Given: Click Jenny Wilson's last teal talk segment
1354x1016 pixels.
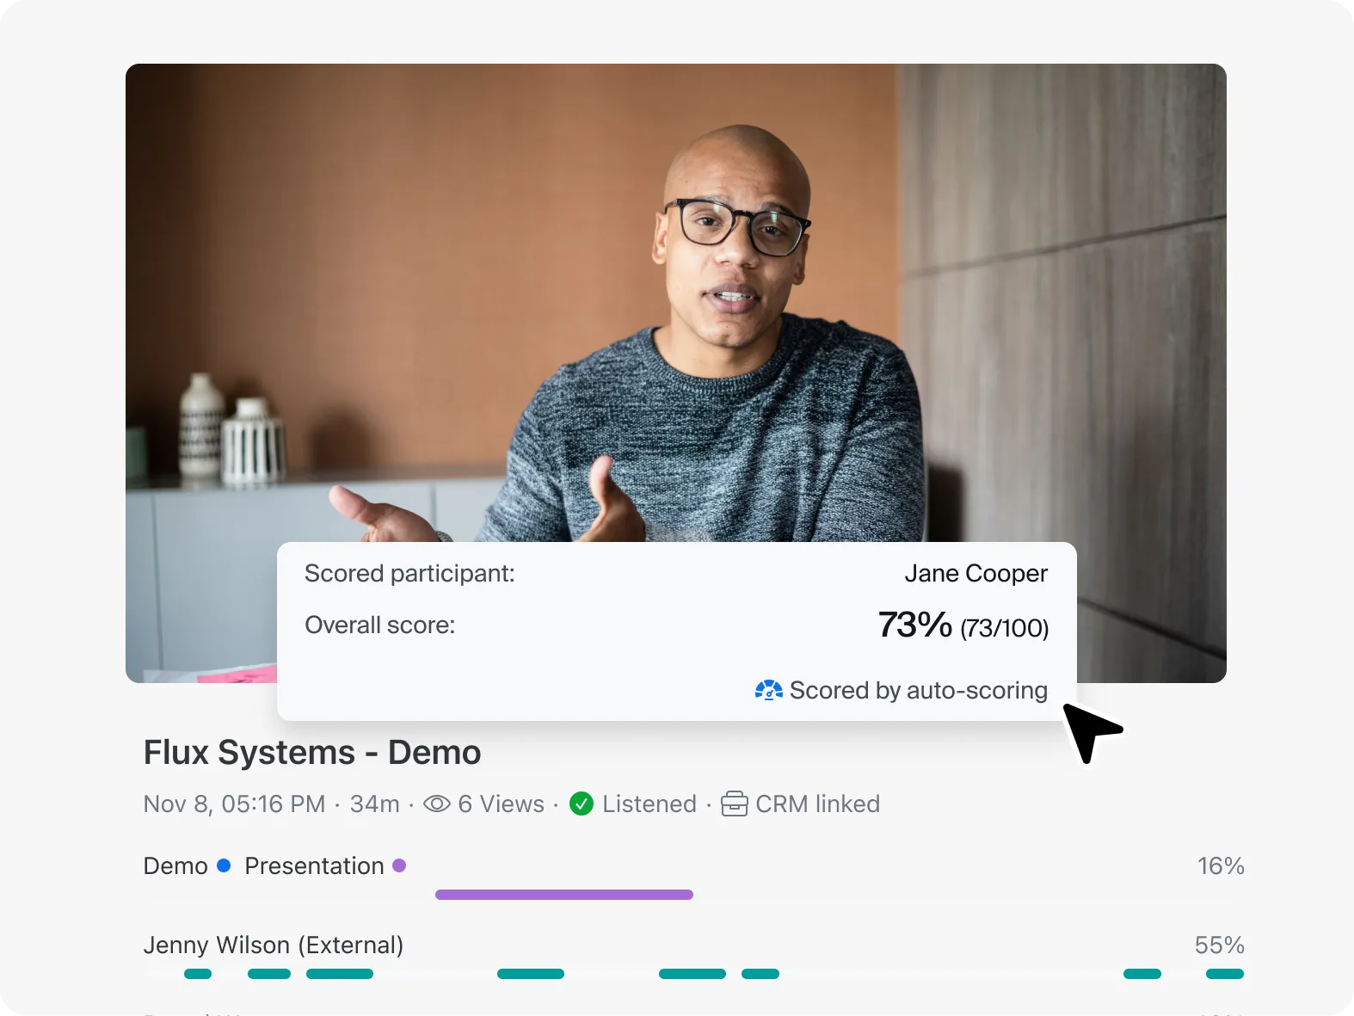Looking at the screenshot, I should 1225,974.
